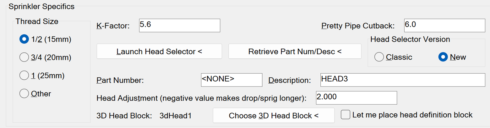490x128 pixels.
Task: Click the Part Number field showing <NONE>
Action: 231,80
